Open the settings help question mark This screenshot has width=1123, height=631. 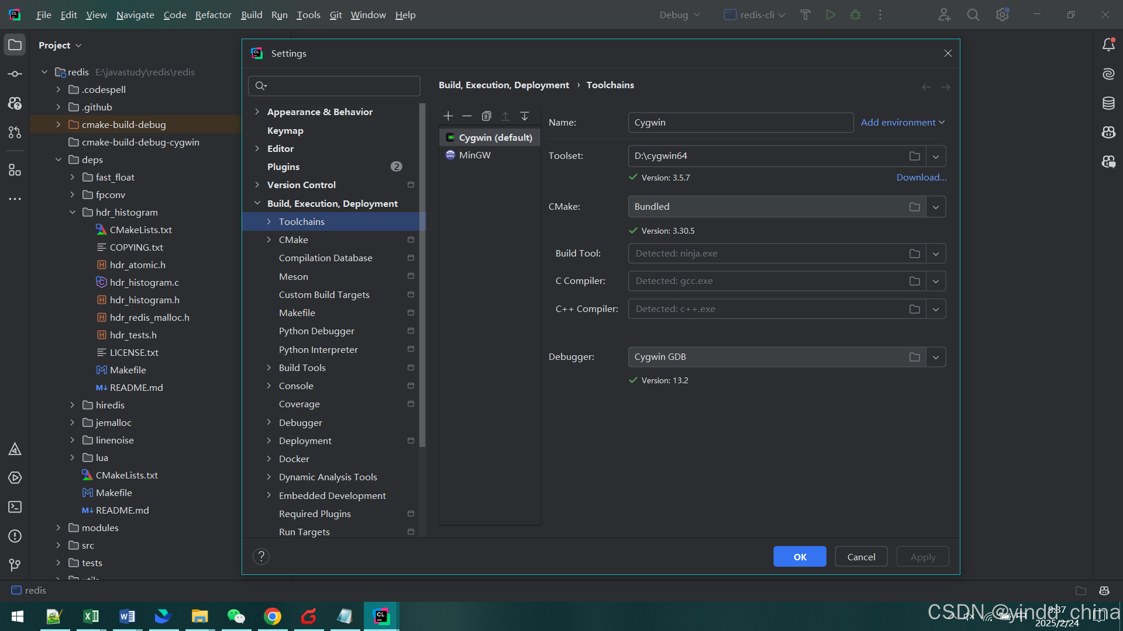click(261, 556)
